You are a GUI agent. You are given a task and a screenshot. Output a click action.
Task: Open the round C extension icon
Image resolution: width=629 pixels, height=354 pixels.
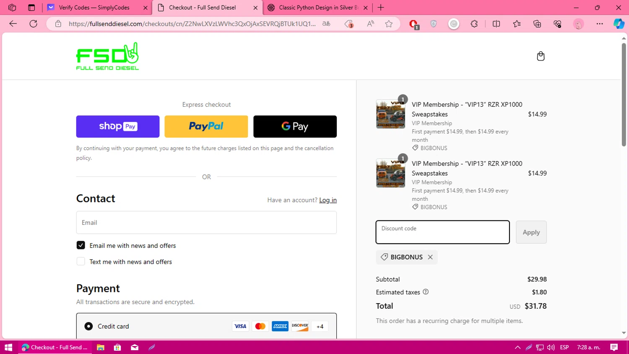pyautogui.click(x=454, y=24)
